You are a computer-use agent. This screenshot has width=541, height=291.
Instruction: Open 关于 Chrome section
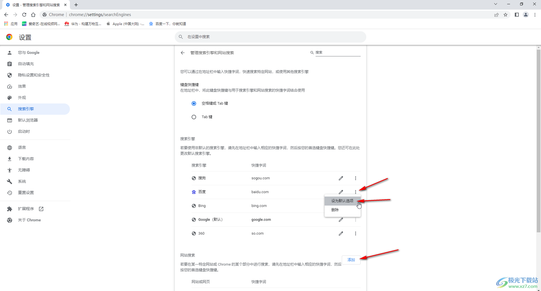coord(35,220)
